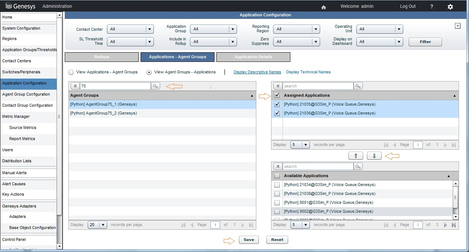Go to last page of Assigned Applications

[454, 145]
